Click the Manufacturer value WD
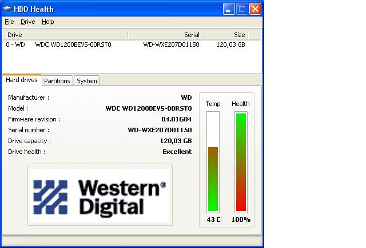 186,97
